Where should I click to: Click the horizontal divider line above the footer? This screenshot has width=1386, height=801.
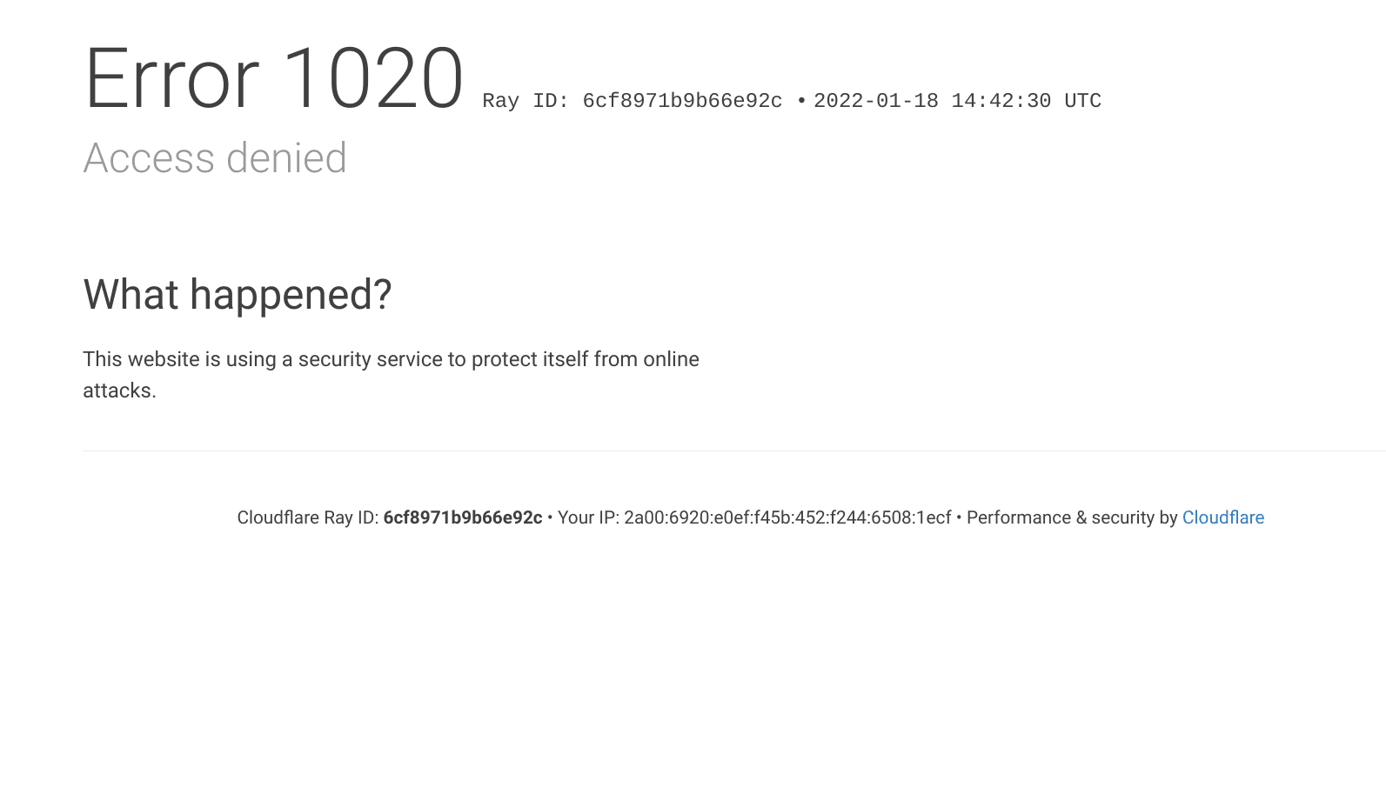[x=733, y=451]
